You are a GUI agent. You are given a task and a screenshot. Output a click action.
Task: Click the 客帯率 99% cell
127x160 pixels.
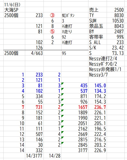pos(115,37)
